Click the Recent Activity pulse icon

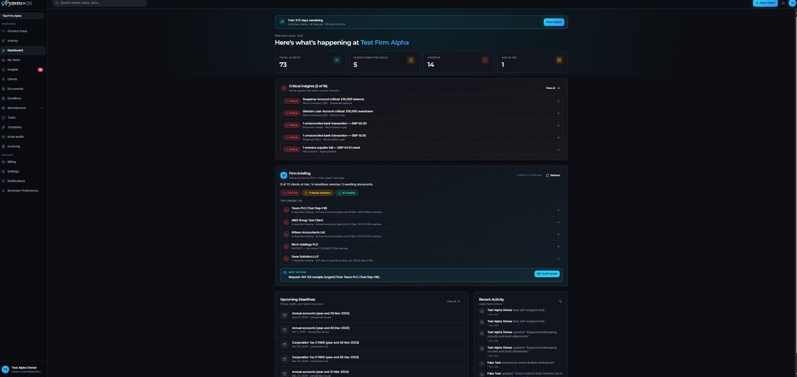tap(560, 301)
